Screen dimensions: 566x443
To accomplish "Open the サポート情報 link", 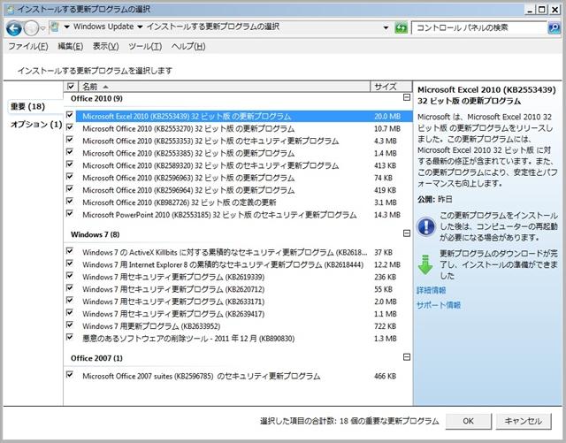I will click(439, 305).
